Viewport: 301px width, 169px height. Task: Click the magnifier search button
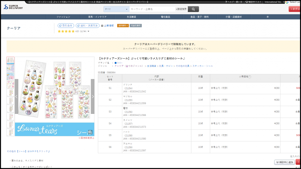point(193,9)
